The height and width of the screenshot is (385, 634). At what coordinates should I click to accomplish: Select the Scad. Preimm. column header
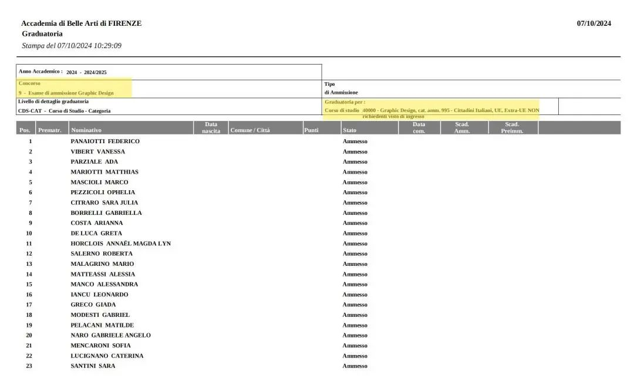(x=512, y=127)
